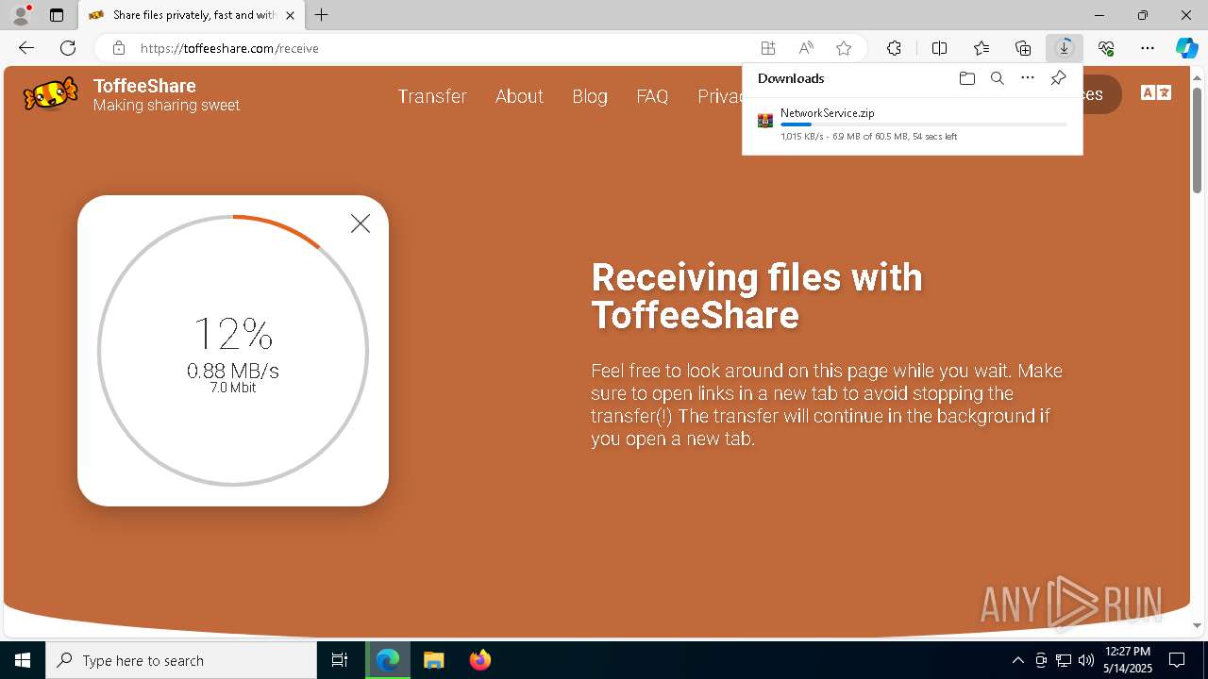Click the browser Back arrow
Screen dimensions: 1208x679
[26, 48]
